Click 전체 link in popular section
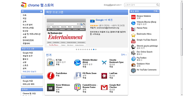This screenshot has width=183, height=96. pos(124,55)
